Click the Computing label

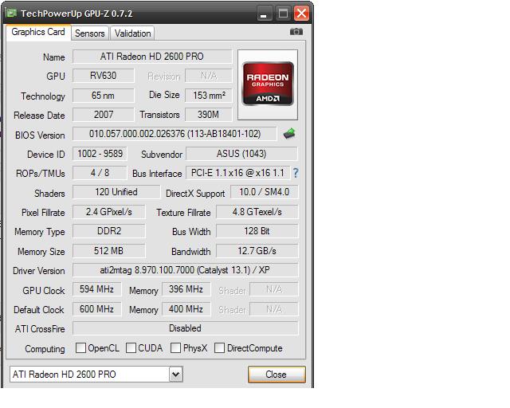pyautogui.click(x=45, y=349)
